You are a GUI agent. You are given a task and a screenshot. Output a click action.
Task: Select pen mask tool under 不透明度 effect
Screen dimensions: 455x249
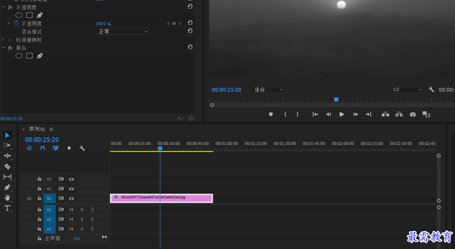coord(40,15)
